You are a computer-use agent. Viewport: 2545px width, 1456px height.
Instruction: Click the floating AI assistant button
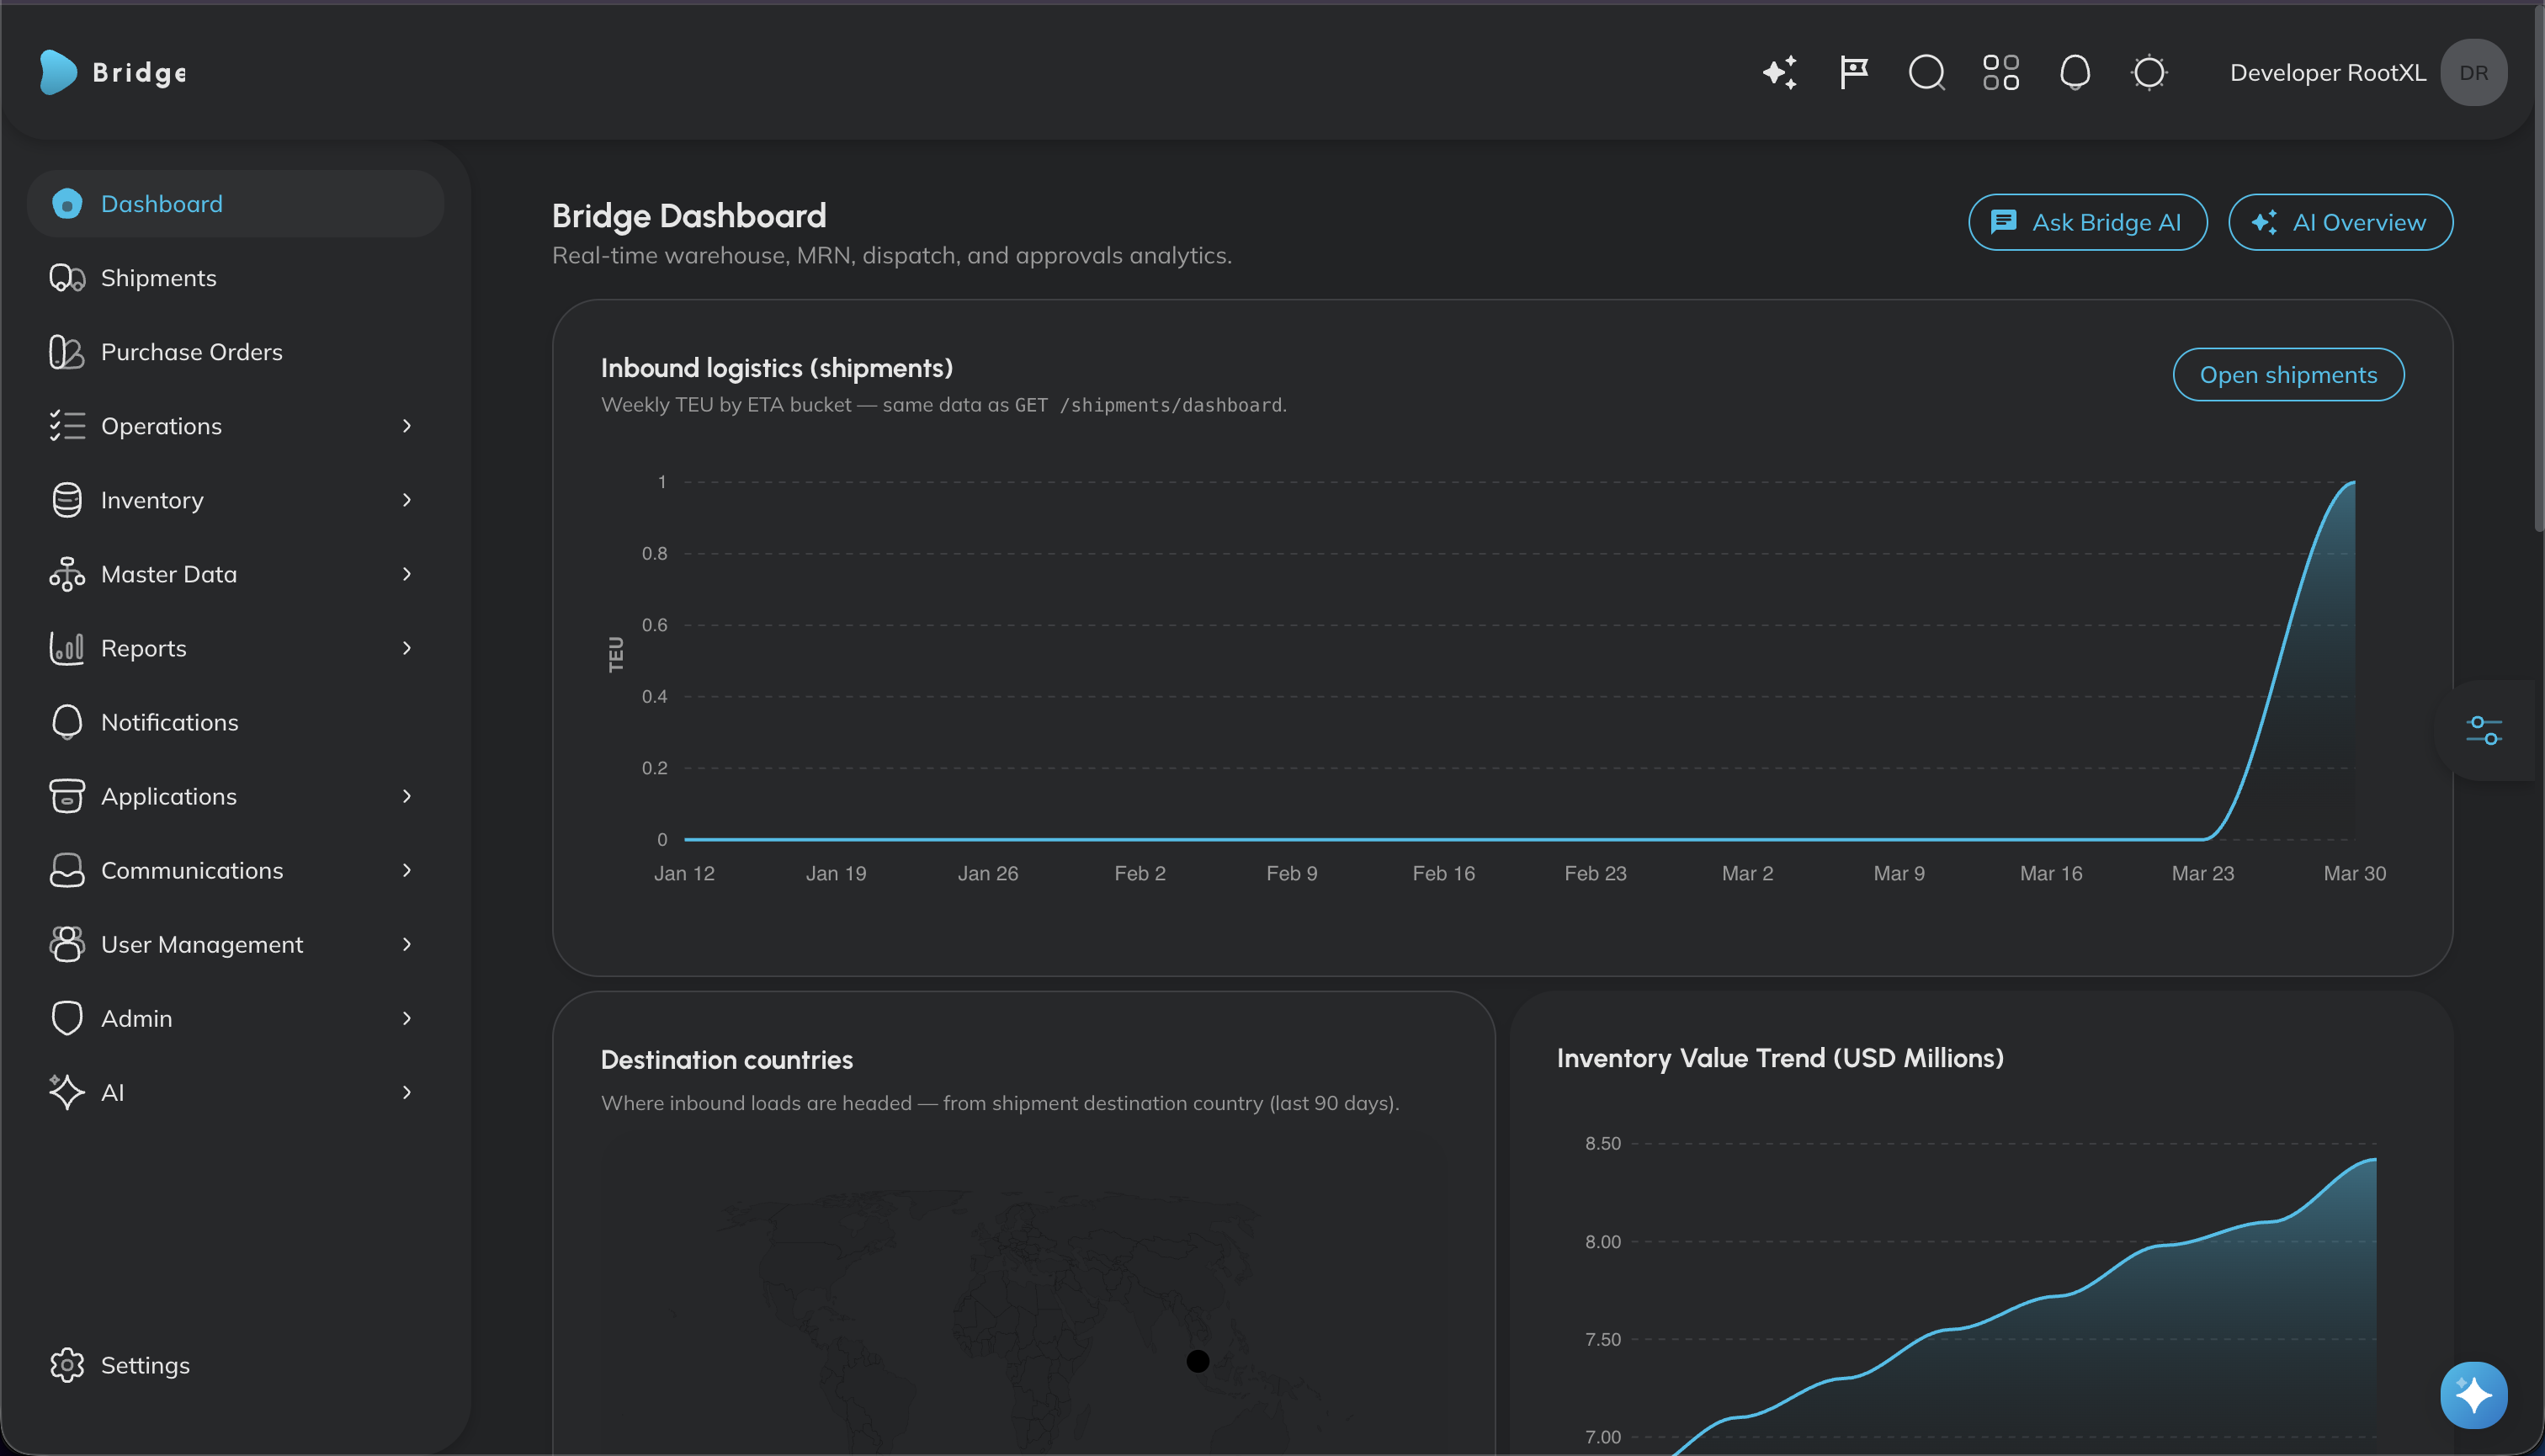pos(2473,1395)
